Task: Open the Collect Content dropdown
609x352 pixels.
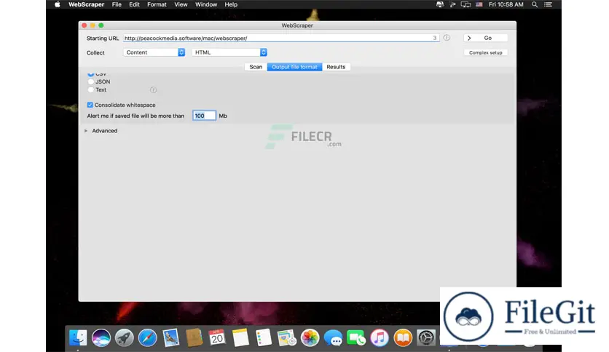Action: pos(154,52)
